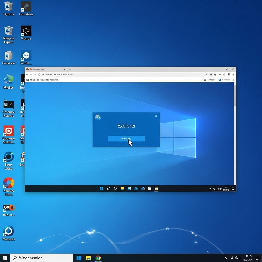Viewport: 262px width, 262px height.
Task: Open Google Chrome from the Windows taskbar
Action: click(x=98, y=258)
